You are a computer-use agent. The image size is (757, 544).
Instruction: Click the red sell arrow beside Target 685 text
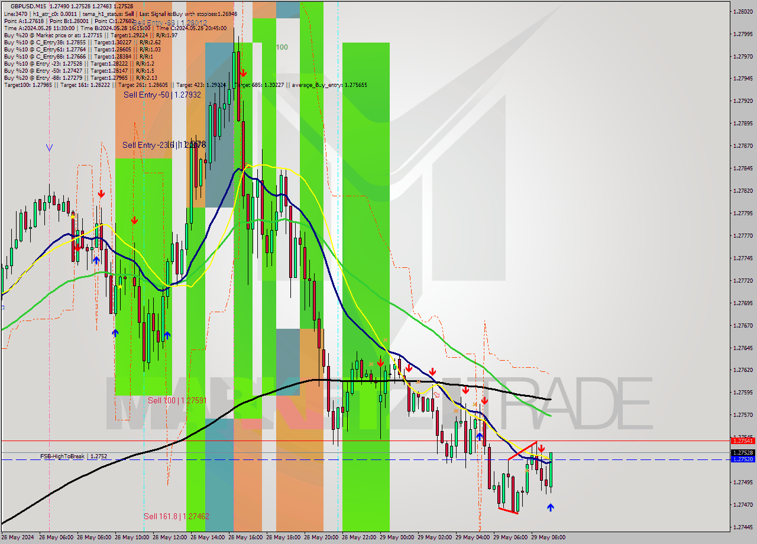[x=242, y=73]
